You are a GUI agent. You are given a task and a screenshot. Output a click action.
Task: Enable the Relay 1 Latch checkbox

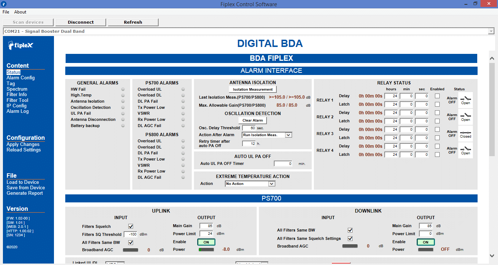pyautogui.click(x=437, y=104)
